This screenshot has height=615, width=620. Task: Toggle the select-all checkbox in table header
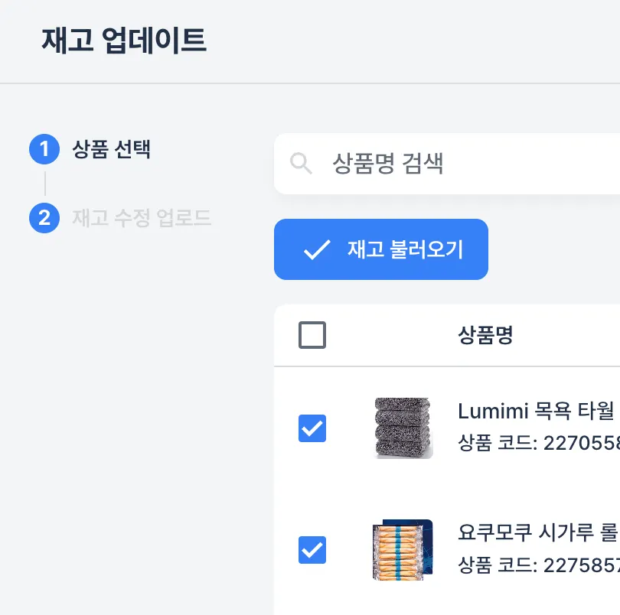(x=312, y=335)
